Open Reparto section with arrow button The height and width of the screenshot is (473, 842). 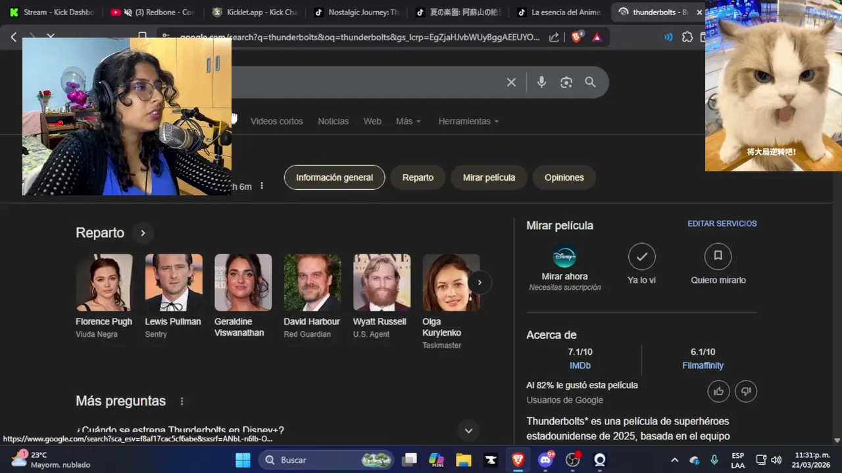tap(143, 233)
